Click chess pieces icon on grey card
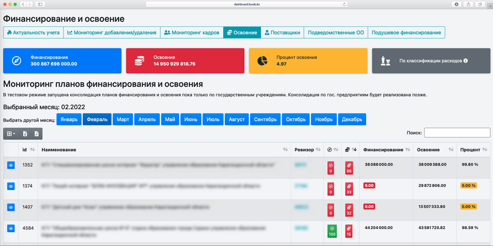493x246 pixels. [385, 61]
